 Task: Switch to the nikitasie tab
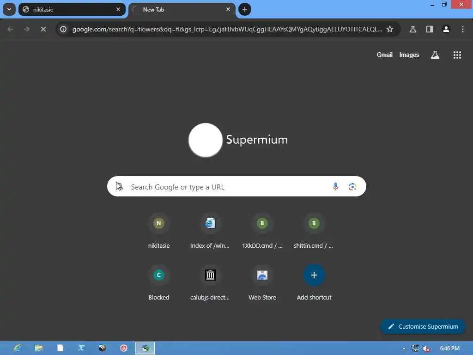click(x=72, y=9)
